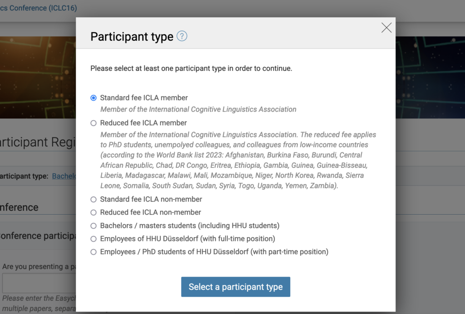Click the Employees of HHU Düsseldorf label

click(x=188, y=239)
